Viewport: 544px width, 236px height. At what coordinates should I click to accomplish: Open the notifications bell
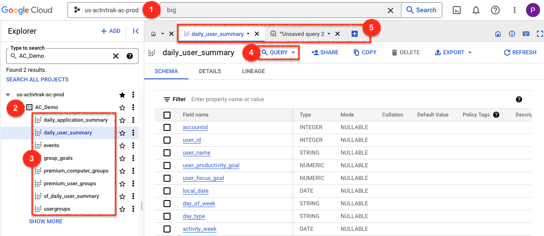(476, 10)
